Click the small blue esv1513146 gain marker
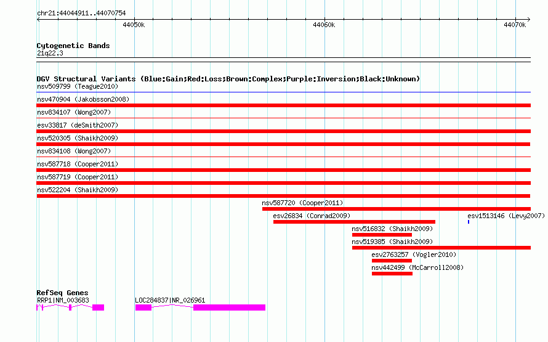Image resolution: width=548 pixels, height=342 pixels. pyautogui.click(x=469, y=222)
